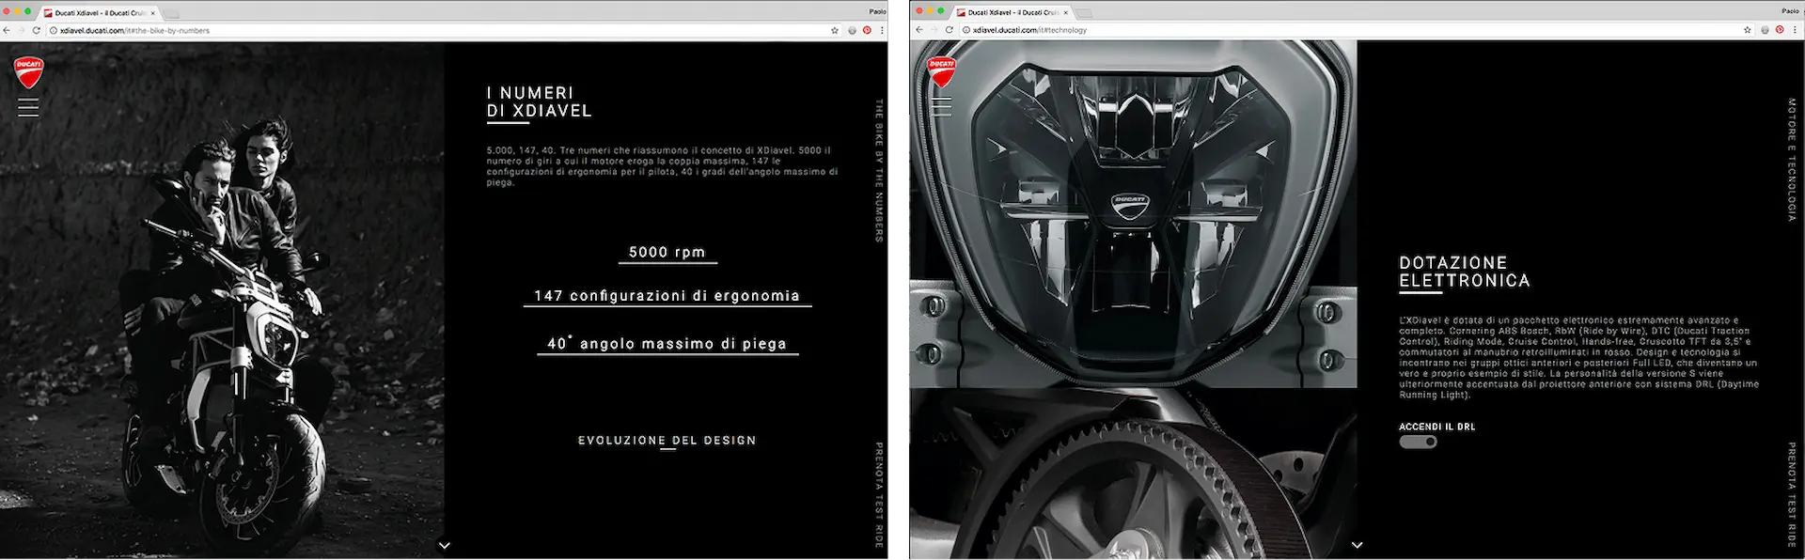Close the Ducati Xdiavel tab in the right window
Screen dimensions: 1805x560
click(1065, 13)
